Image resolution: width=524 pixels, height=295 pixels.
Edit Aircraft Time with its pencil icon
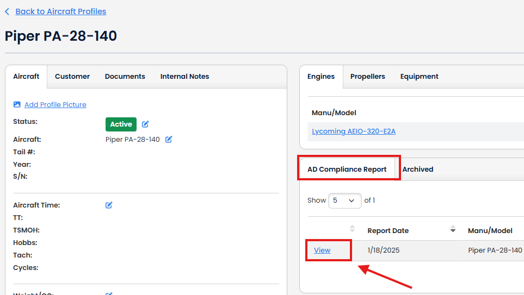coord(109,205)
